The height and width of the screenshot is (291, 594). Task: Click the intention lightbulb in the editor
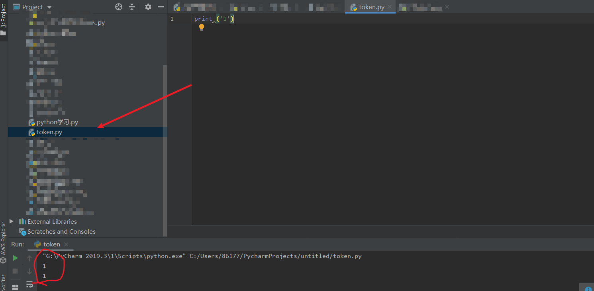(201, 27)
